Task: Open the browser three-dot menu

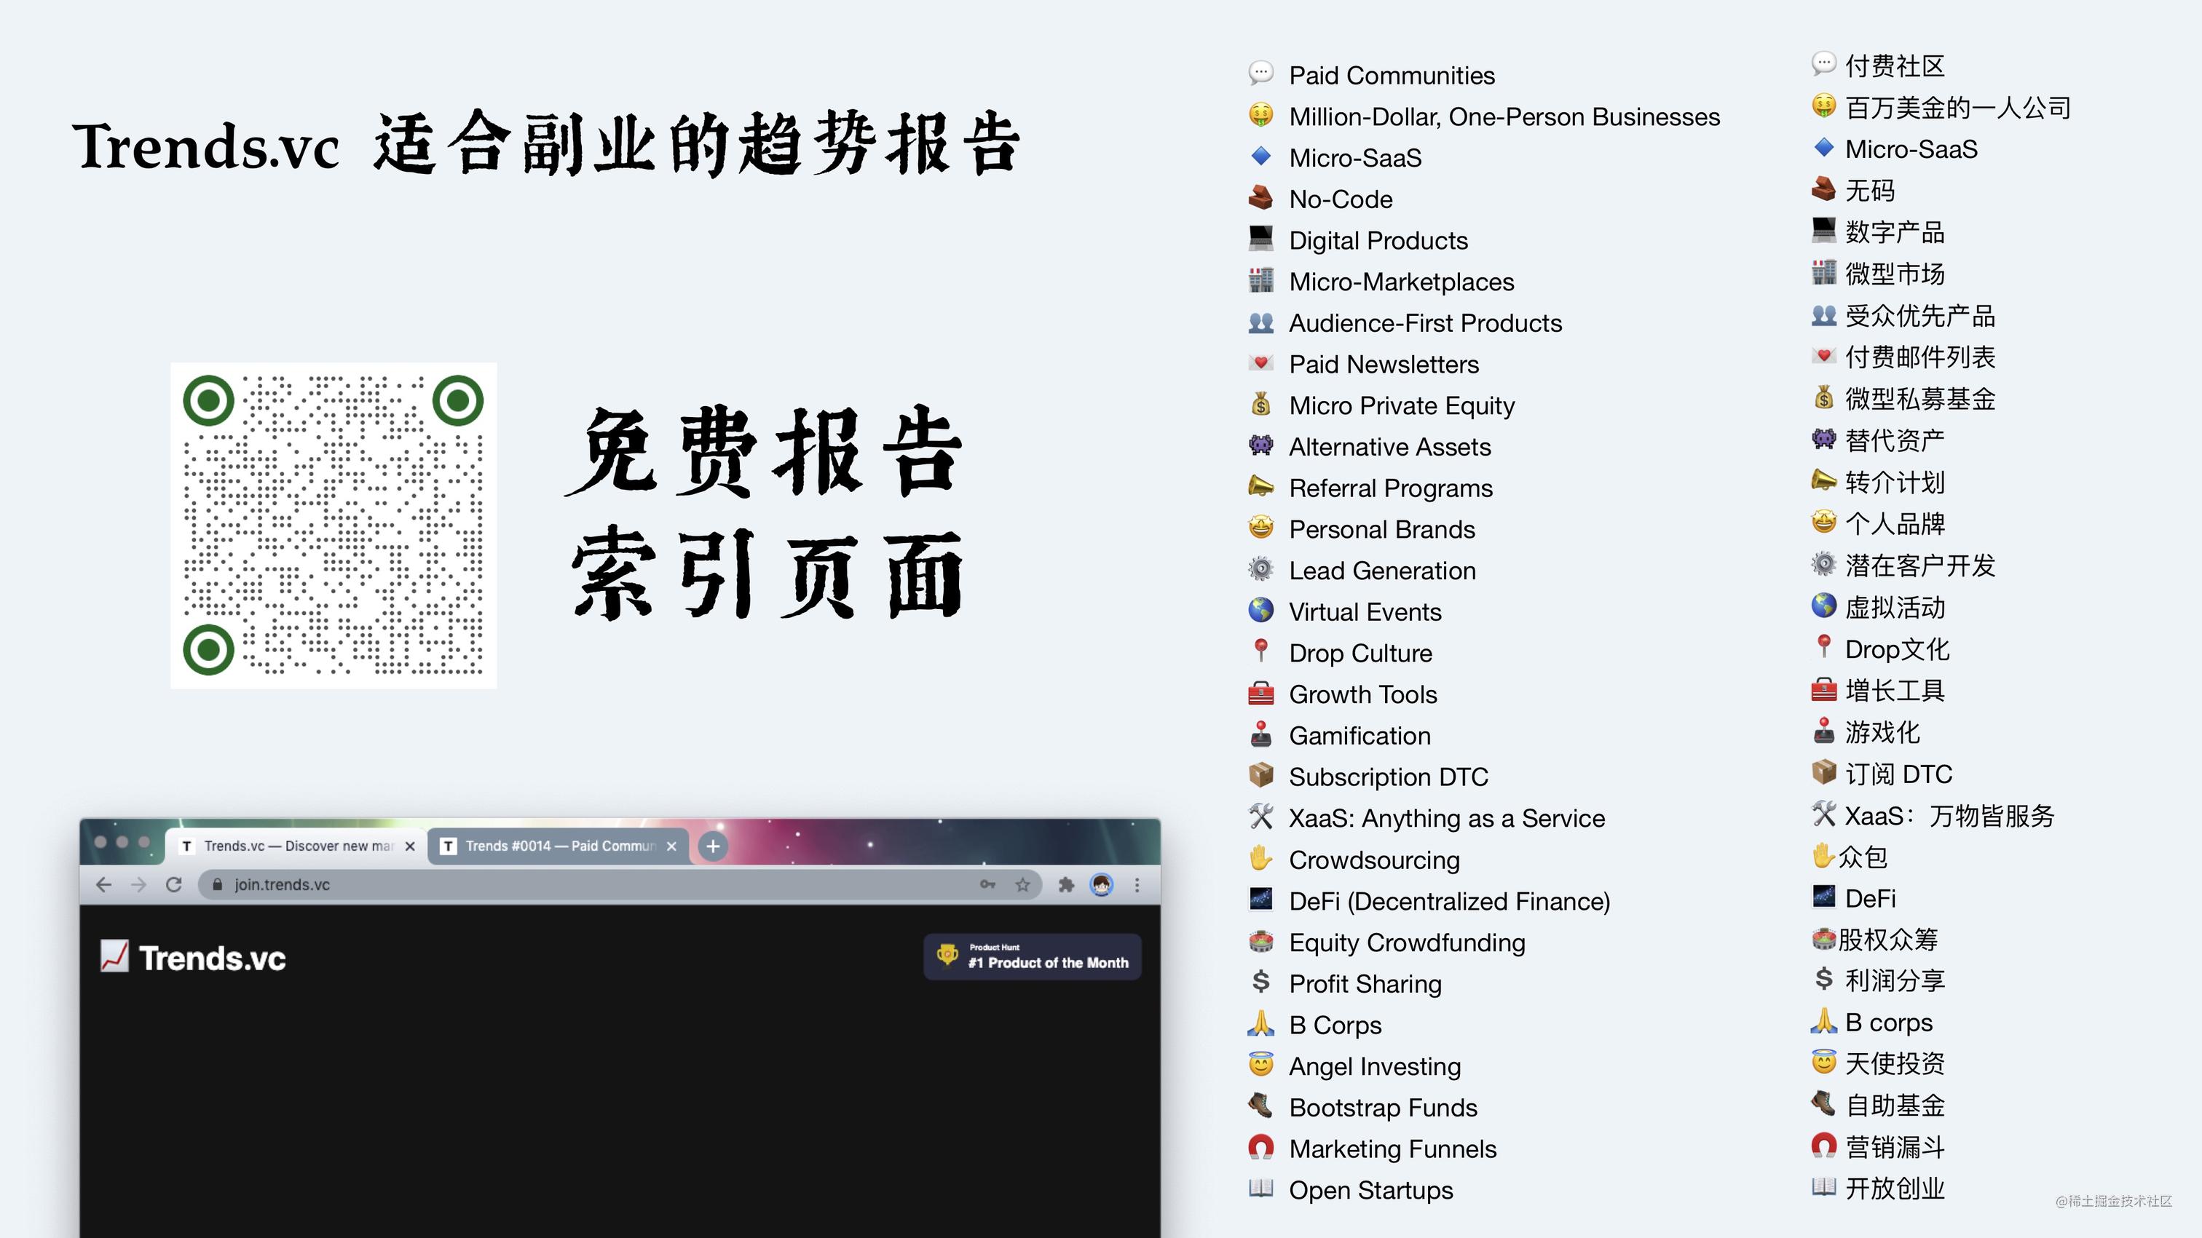Action: click(1137, 885)
